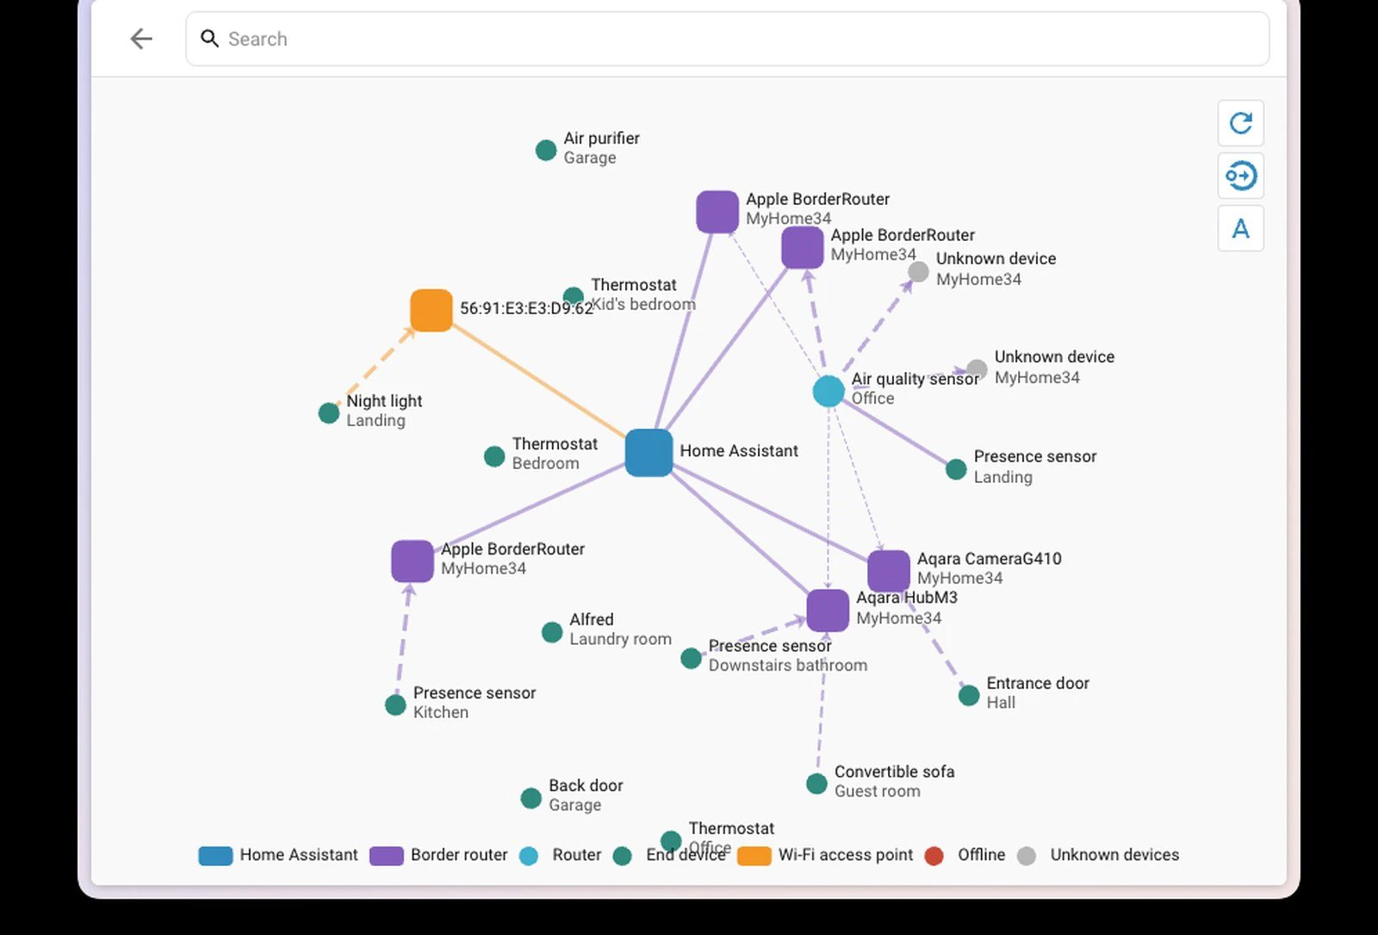Toggle Home Assistant legend entry
Viewport: 1378px width, 935px height.
[278, 855]
